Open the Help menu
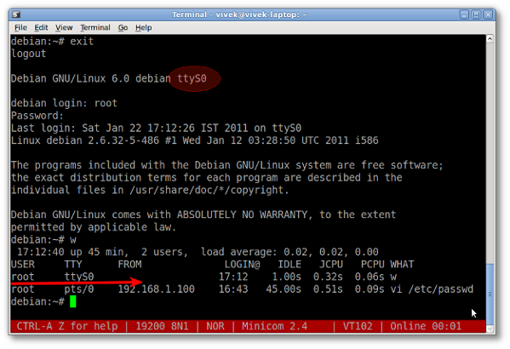Viewport: 510px width, 349px height. (x=143, y=27)
